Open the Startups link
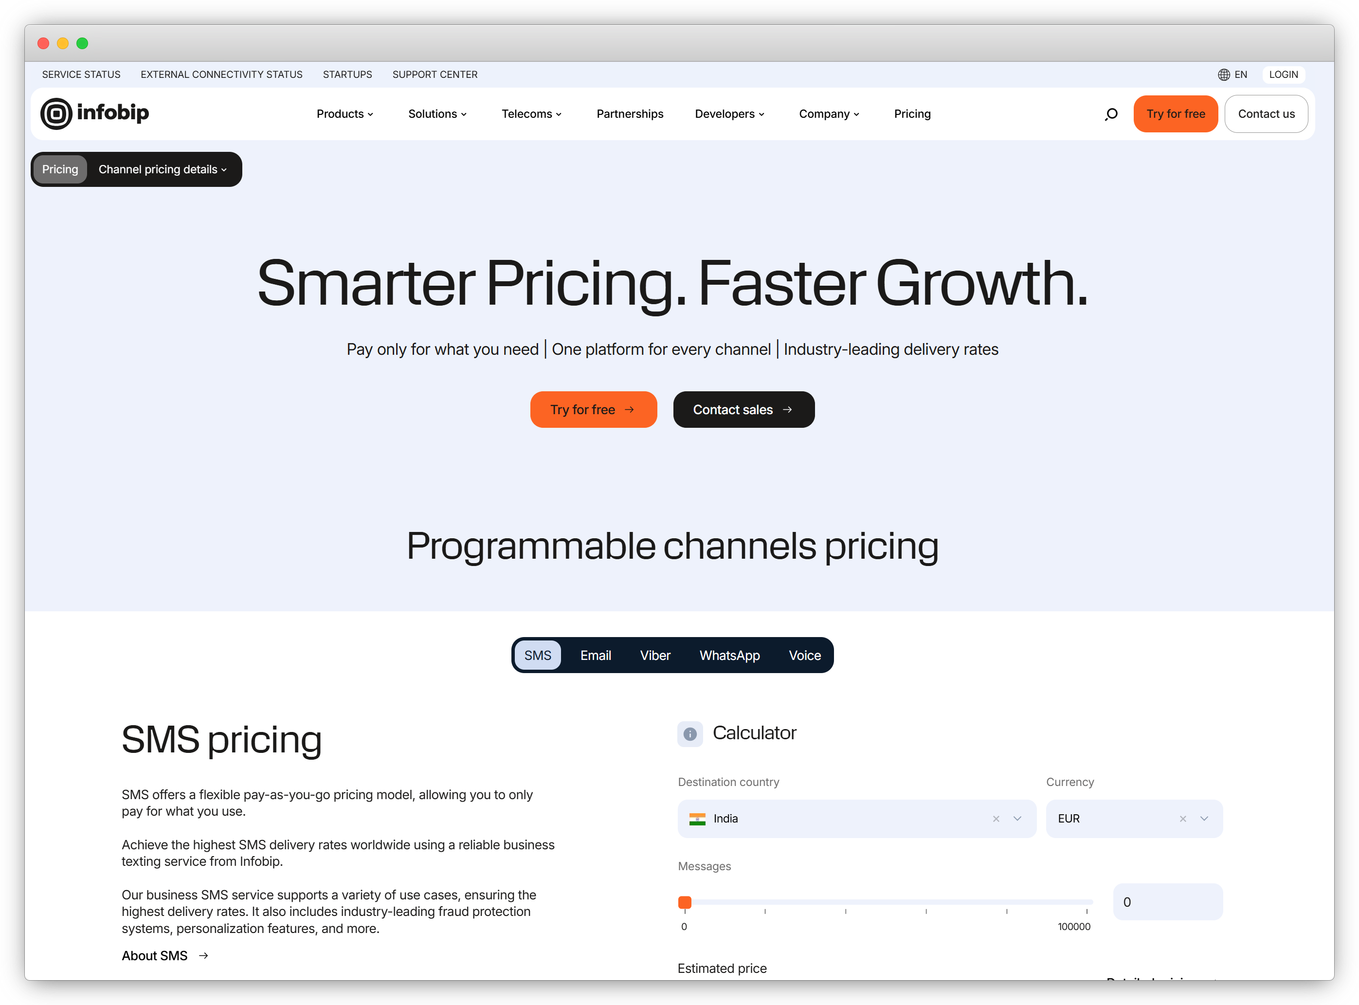Image resolution: width=1359 pixels, height=1005 pixels. pyautogui.click(x=347, y=74)
